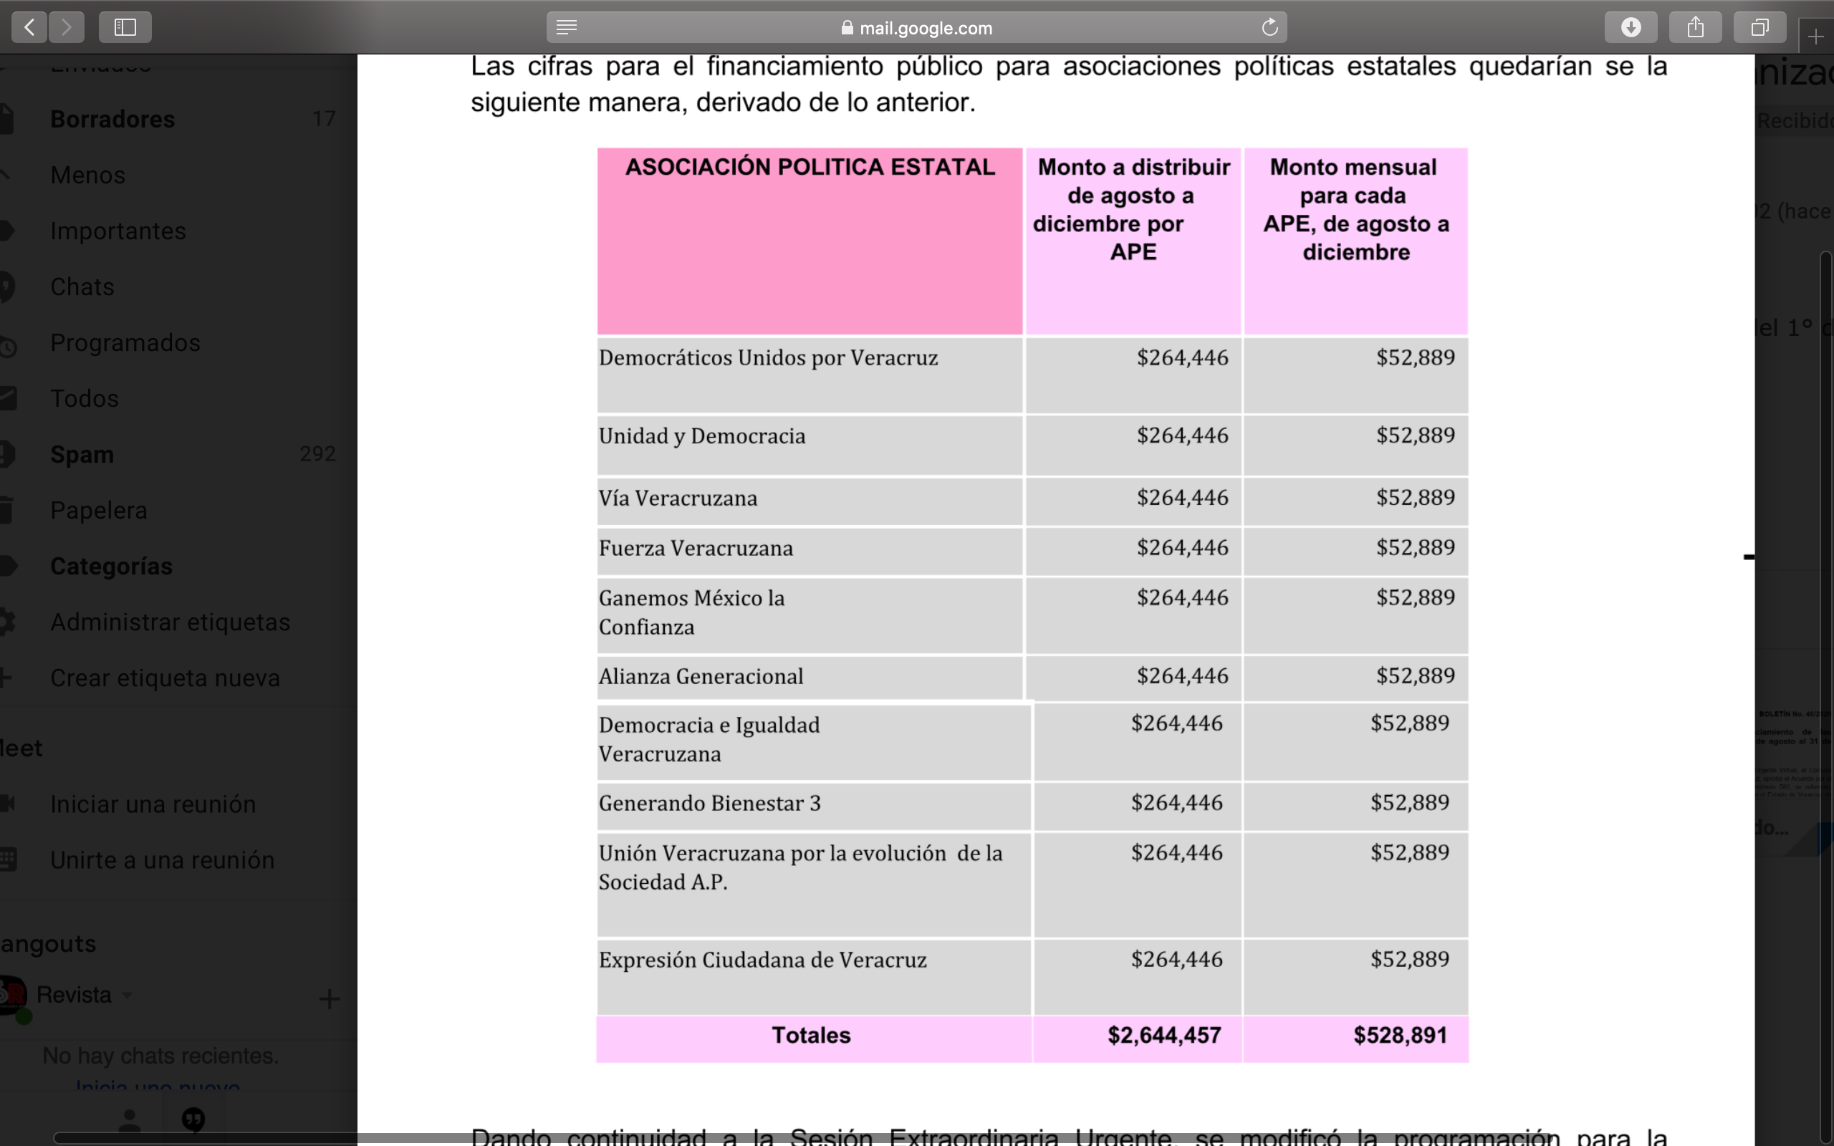Click the Totales label cell

click(x=814, y=1039)
